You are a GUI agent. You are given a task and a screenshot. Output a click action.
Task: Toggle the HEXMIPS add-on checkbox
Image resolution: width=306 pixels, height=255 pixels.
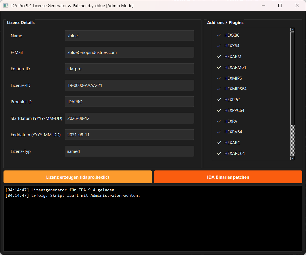pos(219,78)
